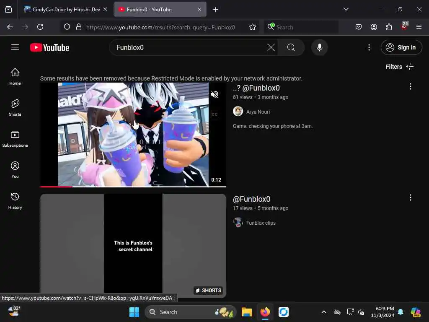Reload the current page
429x322 pixels.
40,27
